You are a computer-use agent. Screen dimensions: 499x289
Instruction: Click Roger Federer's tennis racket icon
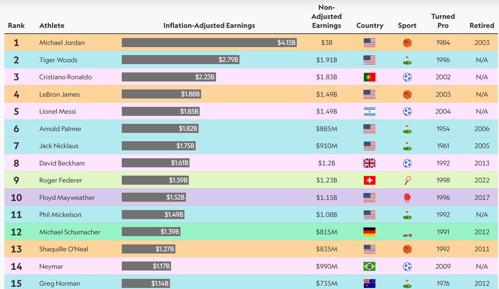click(x=407, y=180)
